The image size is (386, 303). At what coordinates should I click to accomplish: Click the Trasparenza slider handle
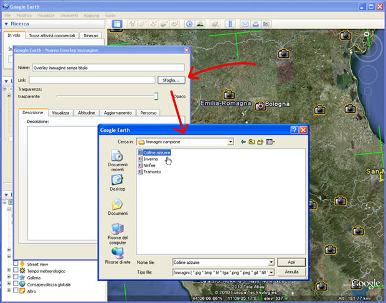point(156,96)
